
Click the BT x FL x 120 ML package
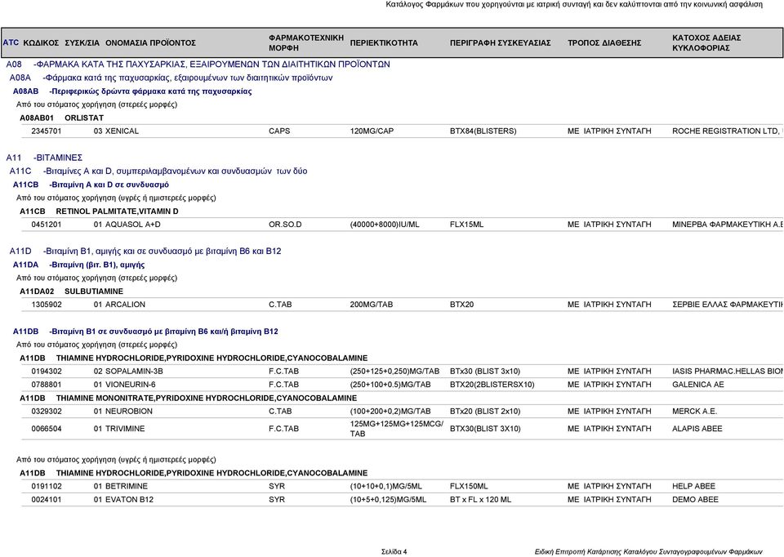pos(480,500)
